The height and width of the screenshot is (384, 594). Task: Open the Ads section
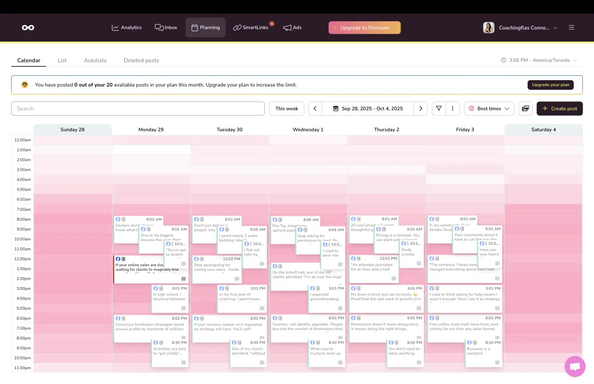tap(292, 28)
